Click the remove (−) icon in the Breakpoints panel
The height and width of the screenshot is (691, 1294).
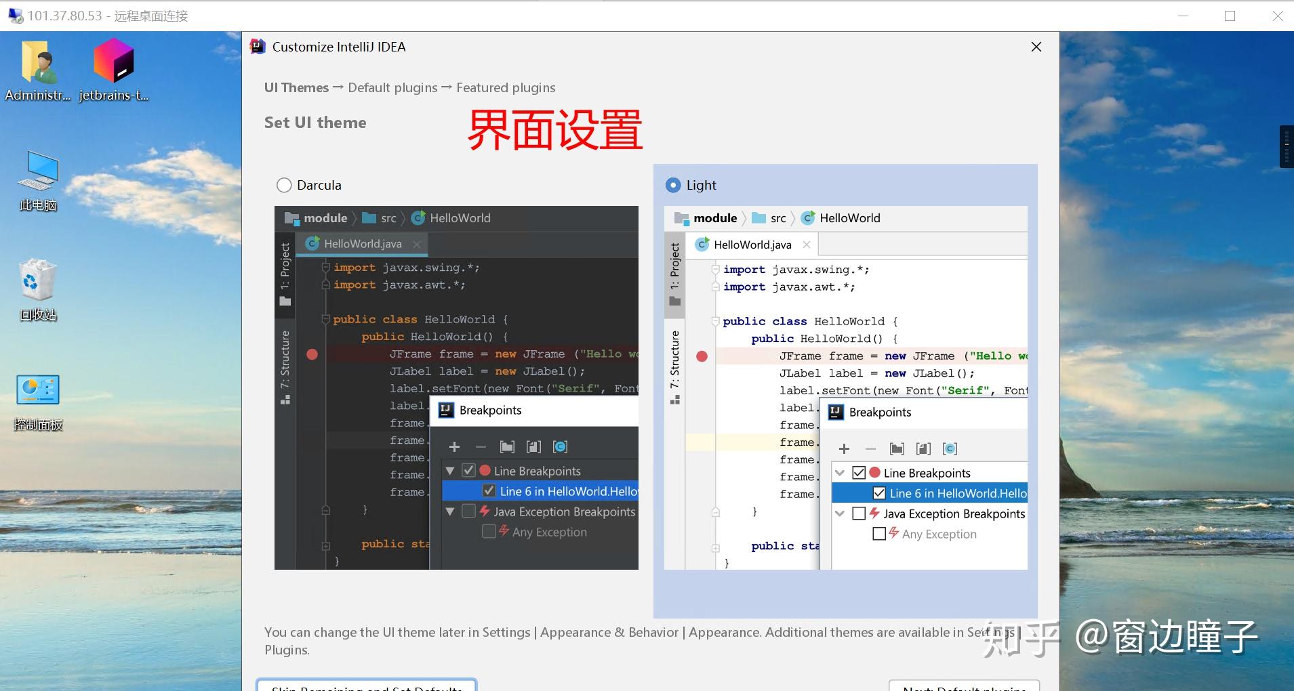click(x=870, y=448)
